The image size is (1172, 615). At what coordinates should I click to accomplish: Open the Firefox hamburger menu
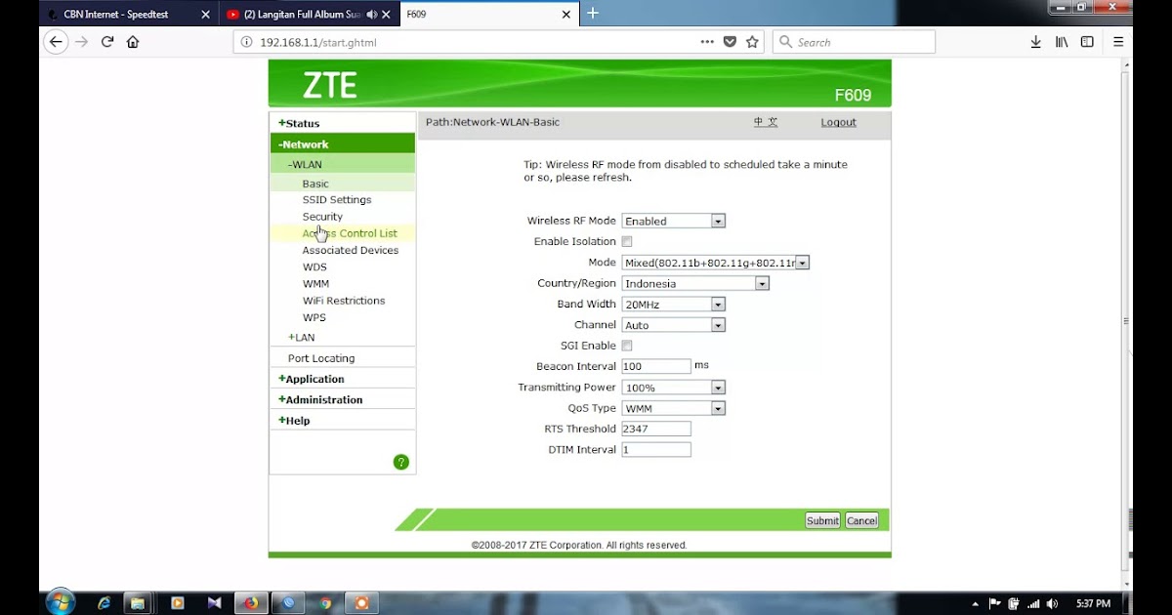(1118, 42)
